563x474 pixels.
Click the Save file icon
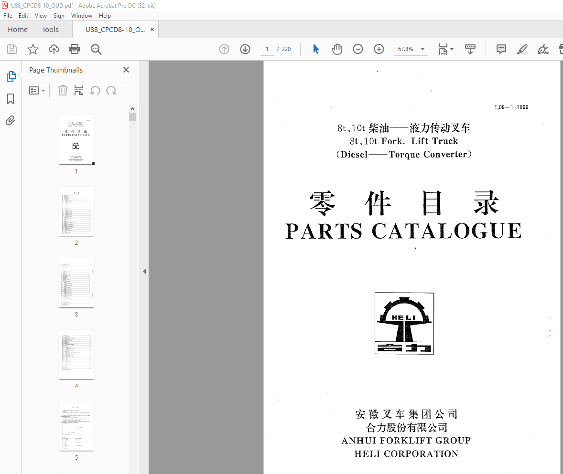point(12,49)
